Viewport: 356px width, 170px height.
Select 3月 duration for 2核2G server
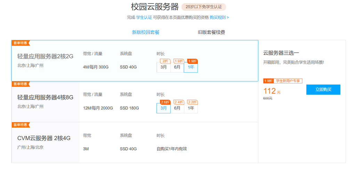click(x=163, y=67)
